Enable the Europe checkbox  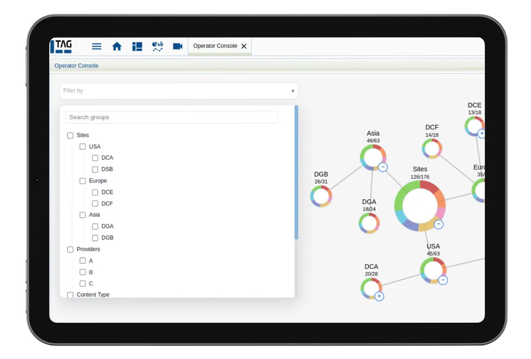point(83,181)
